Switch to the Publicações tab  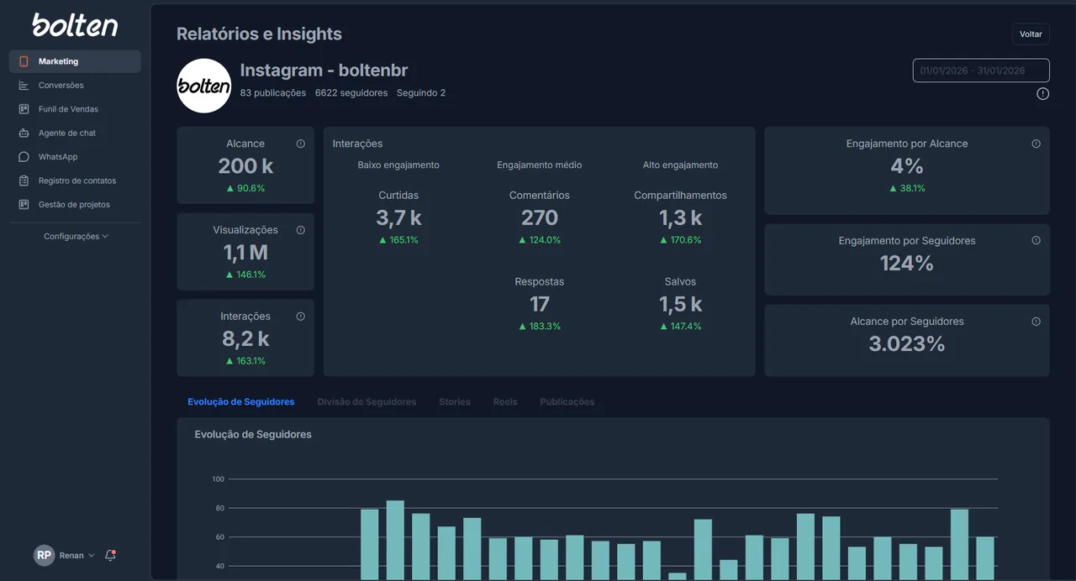click(x=567, y=402)
